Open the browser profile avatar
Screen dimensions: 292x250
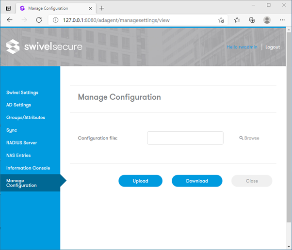(x=267, y=20)
